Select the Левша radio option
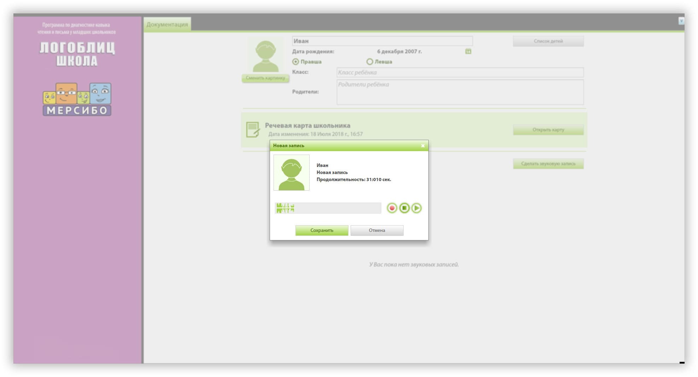The image size is (698, 377). [x=370, y=62]
